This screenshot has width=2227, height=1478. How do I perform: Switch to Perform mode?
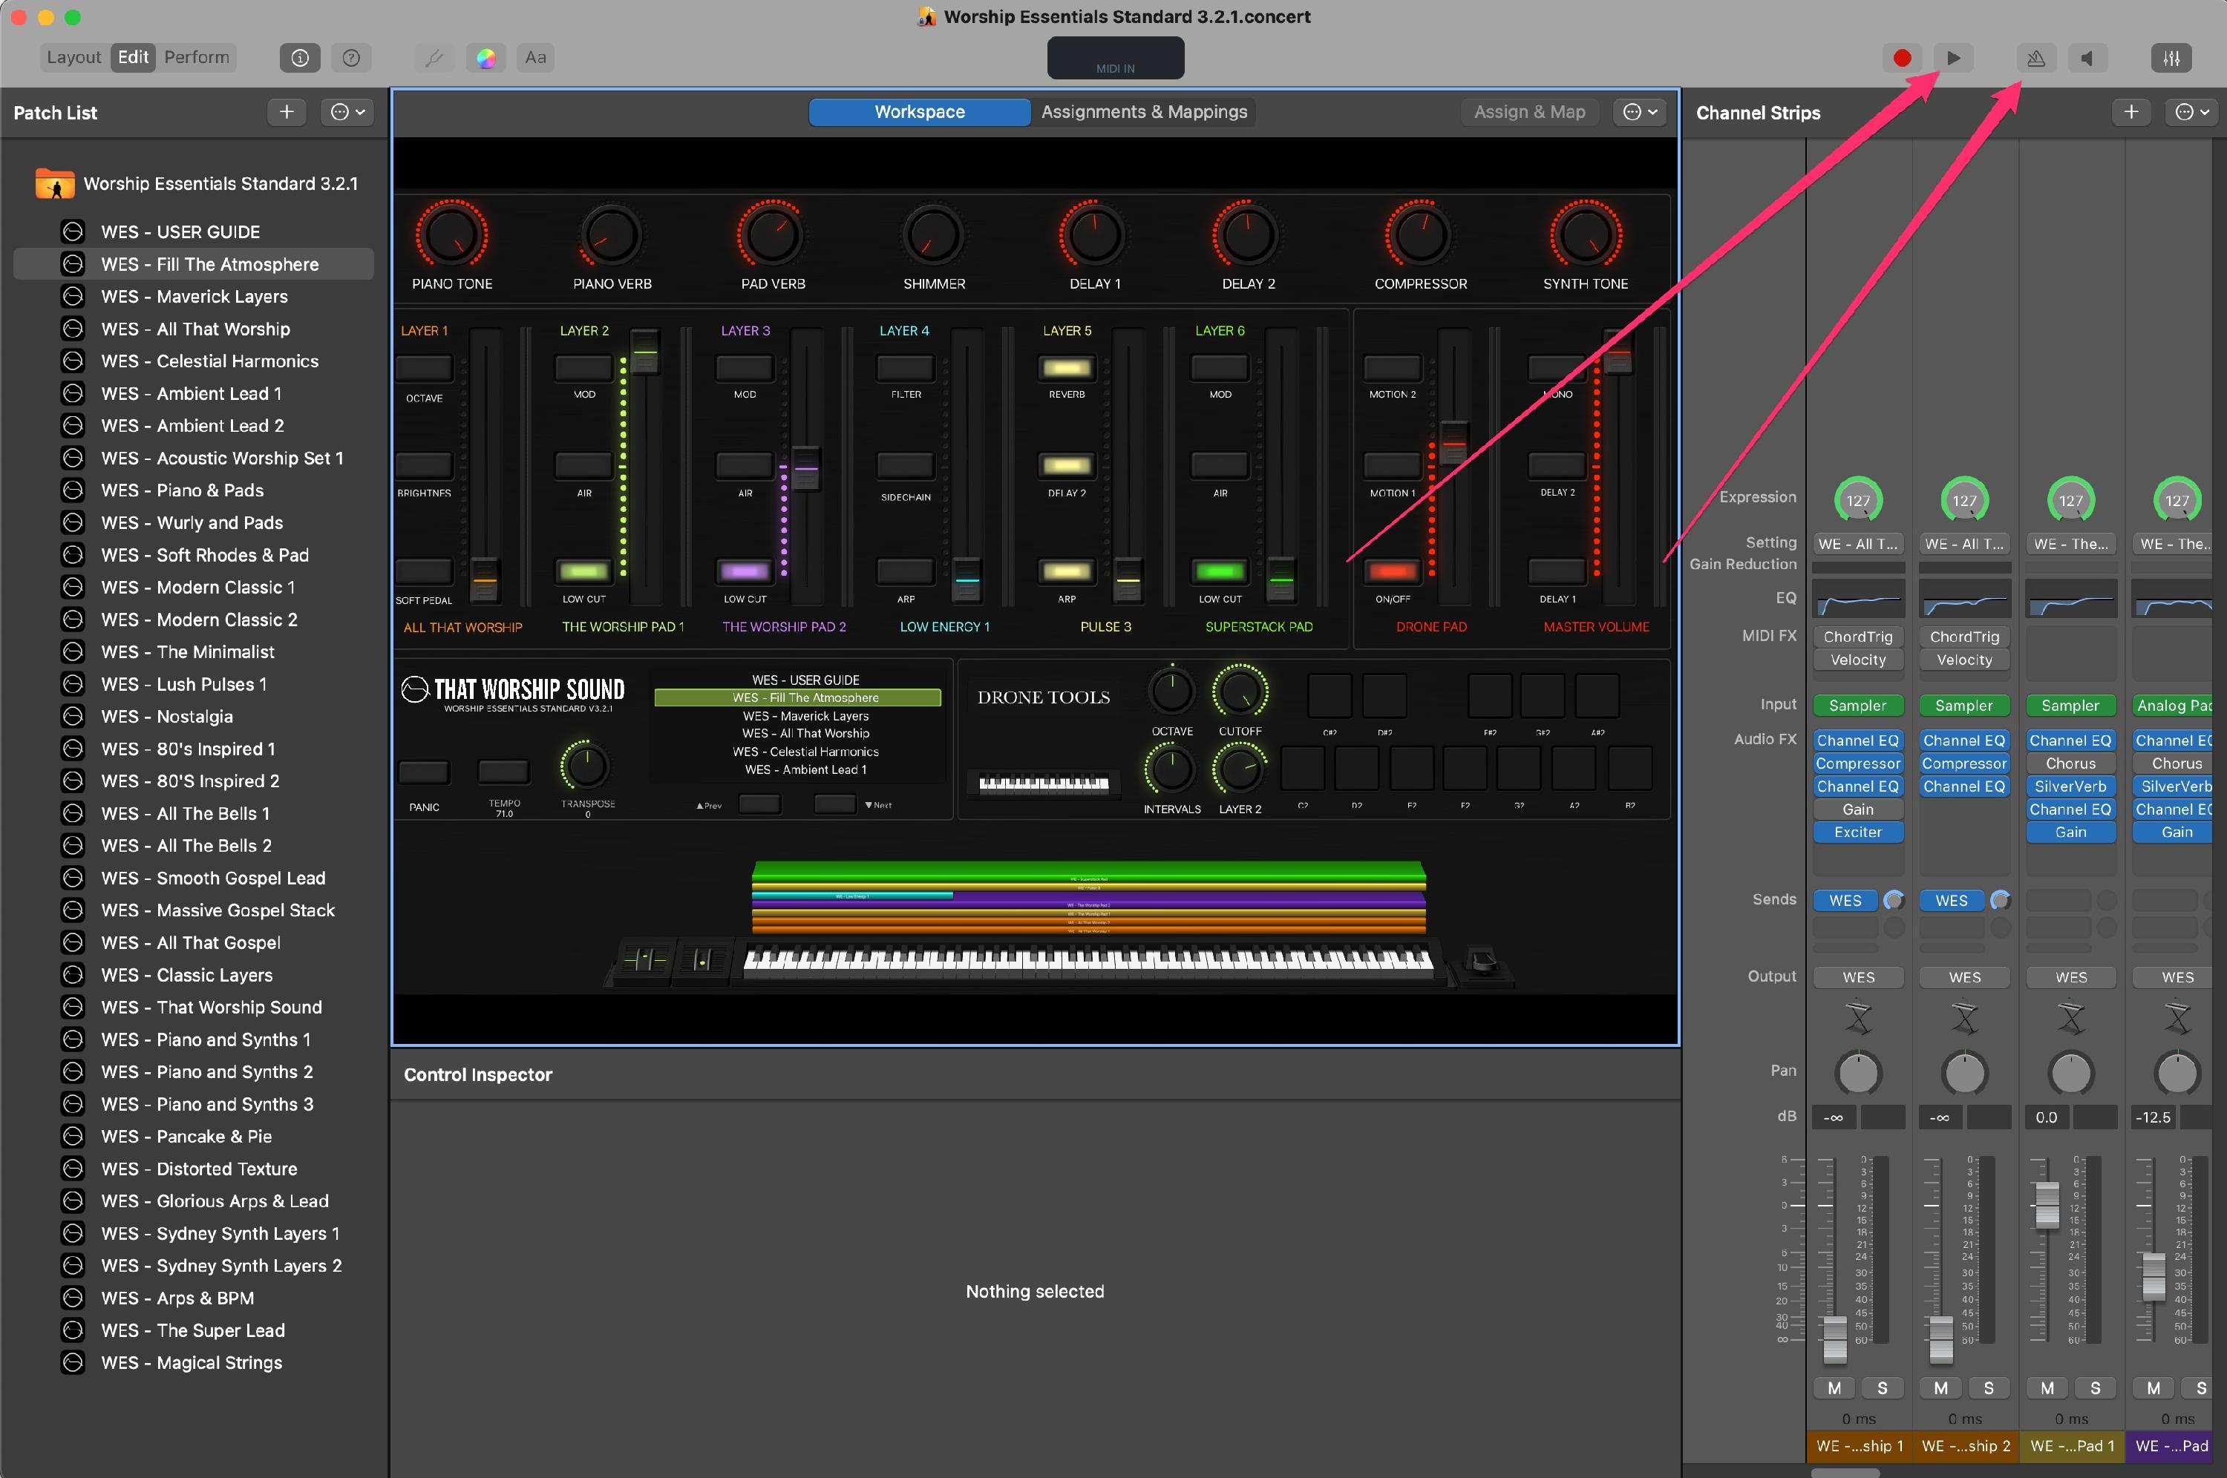pyautogui.click(x=196, y=57)
